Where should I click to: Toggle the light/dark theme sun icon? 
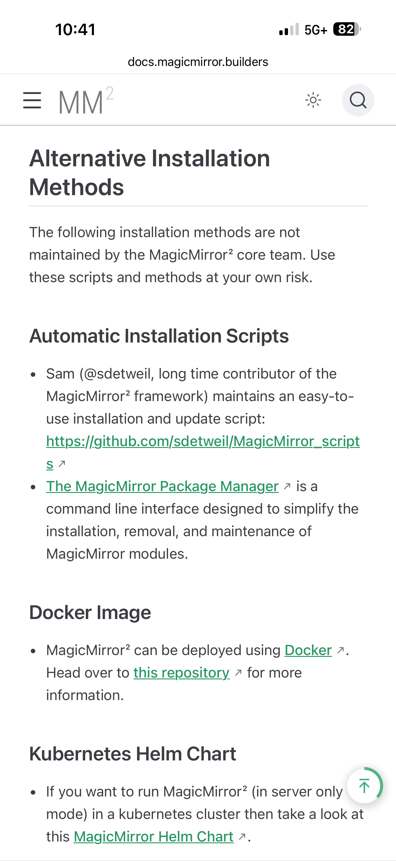(x=313, y=100)
